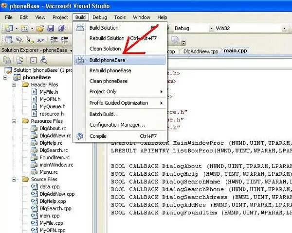Select Clean phoneBase menu entry
This screenshot has height=233, width=292.
click(120, 81)
